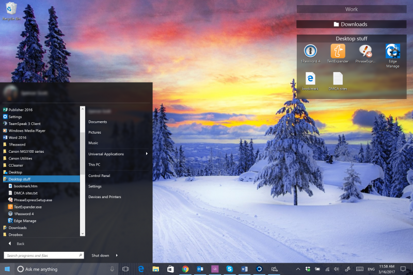
Task: Select Control Panel in the start menu
Action: point(99,175)
